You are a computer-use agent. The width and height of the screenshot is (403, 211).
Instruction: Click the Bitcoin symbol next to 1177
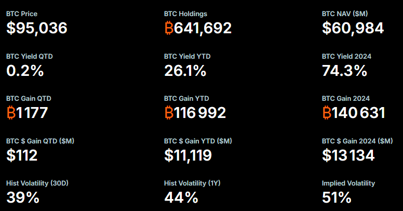point(11,112)
